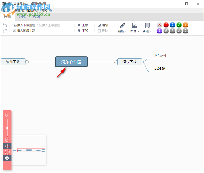Click the navigator minimap thumbnail
This screenshot has width=204, height=173.
tap(29, 150)
